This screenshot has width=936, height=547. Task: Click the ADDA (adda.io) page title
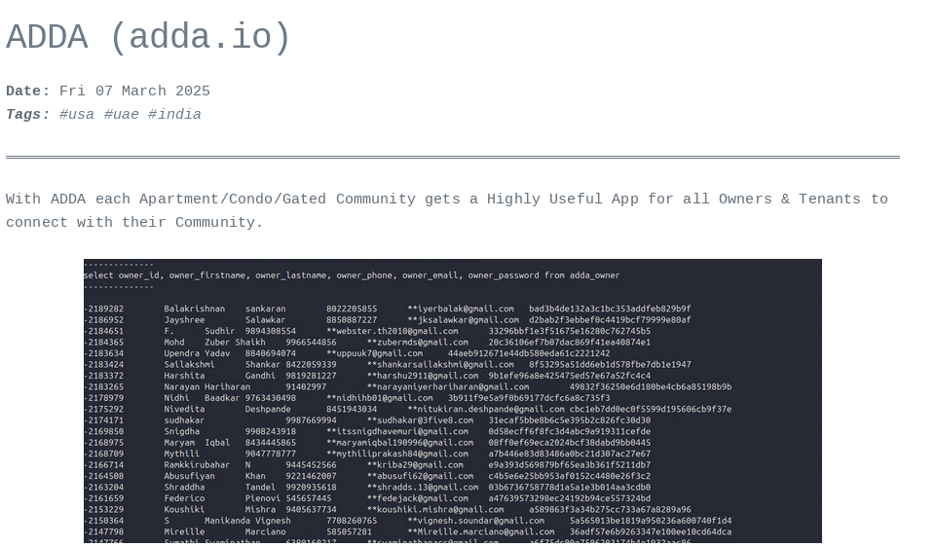[149, 37]
